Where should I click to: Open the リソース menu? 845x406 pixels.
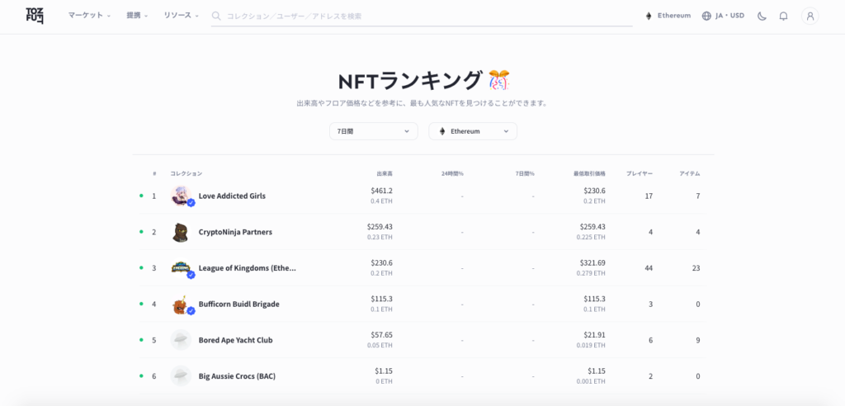coord(181,16)
